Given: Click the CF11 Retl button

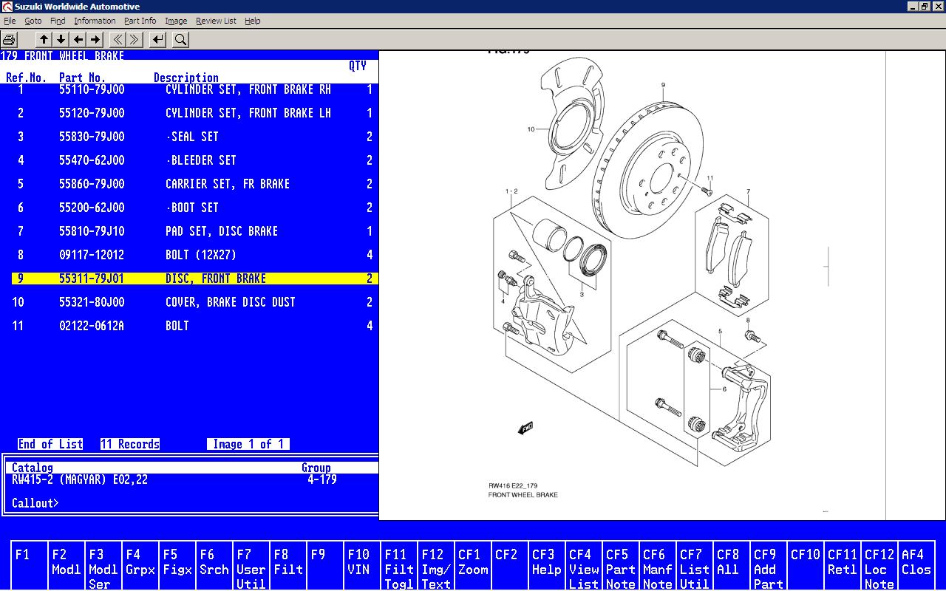Looking at the screenshot, I should [x=843, y=566].
